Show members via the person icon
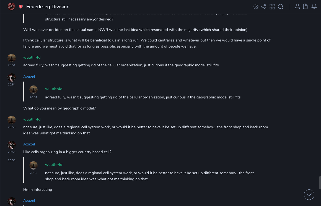Image resolution: width=321 pixels, height=206 pixels. [297, 7]
